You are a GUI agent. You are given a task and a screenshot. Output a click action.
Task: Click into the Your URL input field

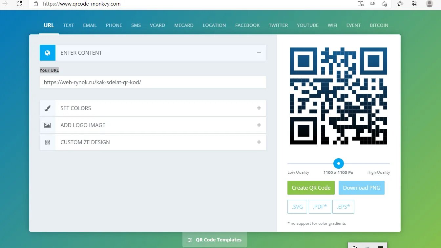click(x=153, y=82)
